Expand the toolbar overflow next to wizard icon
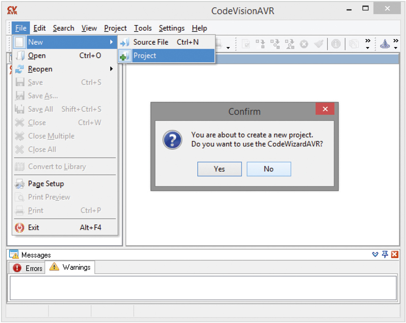This screenshot has height=323, width=406. [x=396, y=44]
